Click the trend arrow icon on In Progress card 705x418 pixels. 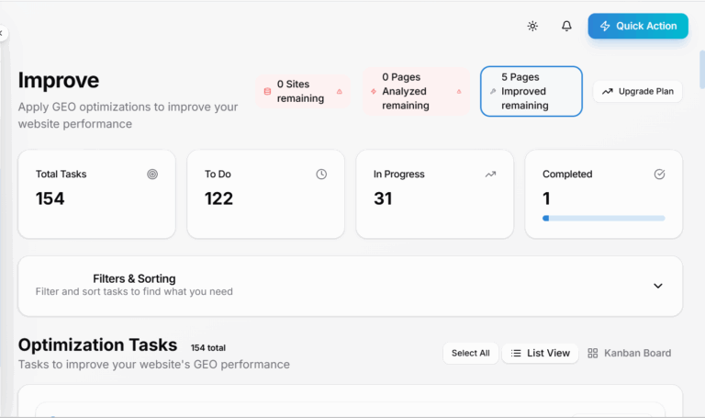click(490, 174)
